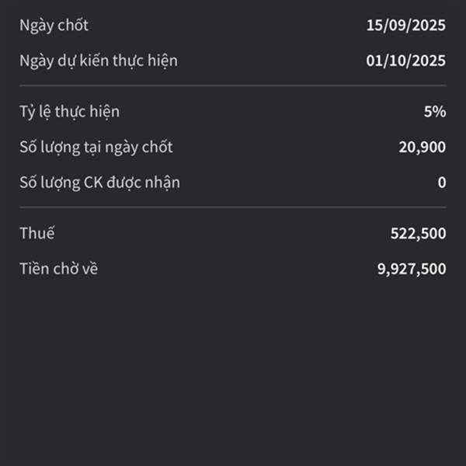Click the word "CK" in the received securities label

(93, 183)
